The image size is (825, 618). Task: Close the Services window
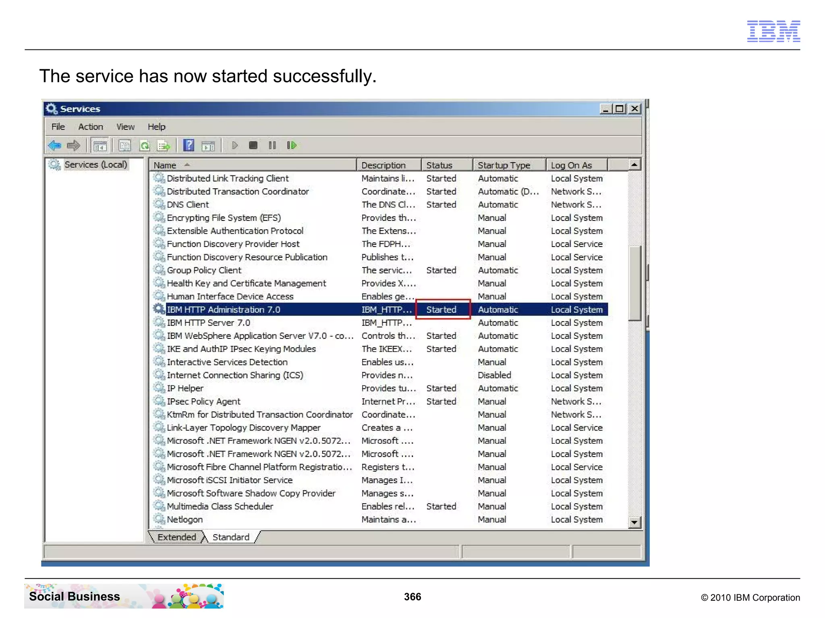pos(634,109)
